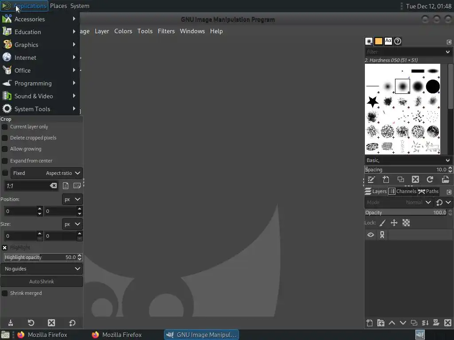454x340 pixels.
Task: Click the Position X input field
Action: click(20, 211)
